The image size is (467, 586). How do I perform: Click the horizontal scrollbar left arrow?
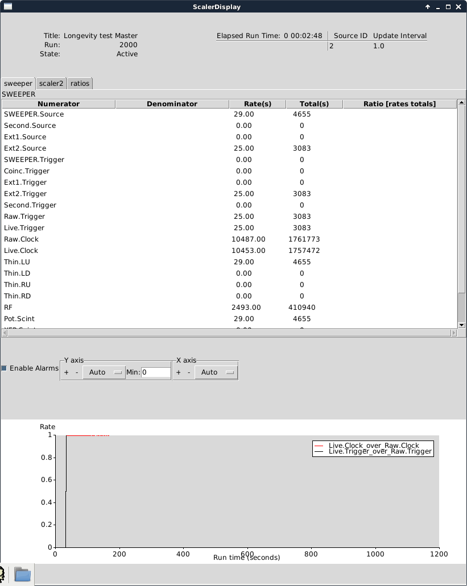tap(5, 333)
